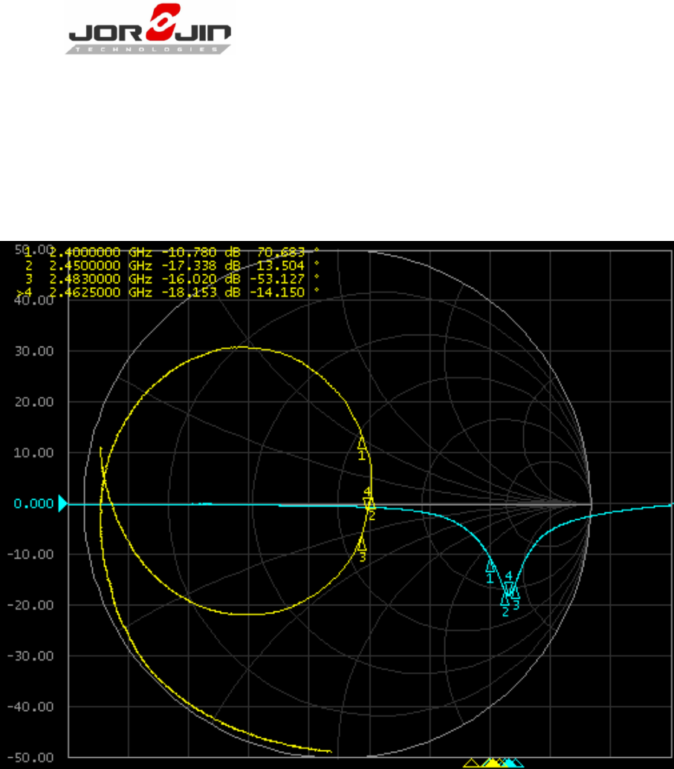Click the -20.00 y-axis label
674x769 pixels.
click(30, 605)
